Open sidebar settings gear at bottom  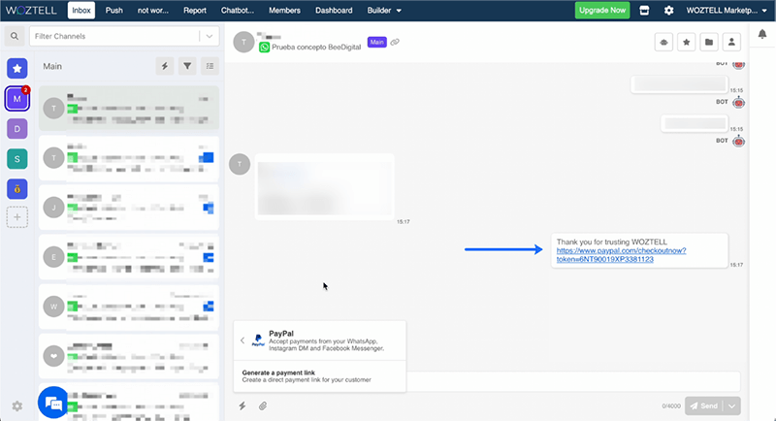pos(17,406)
